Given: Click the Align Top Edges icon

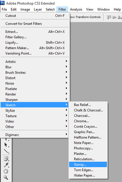Looking at the screenshot, I should pyautogui.click(x=109, y=17).
